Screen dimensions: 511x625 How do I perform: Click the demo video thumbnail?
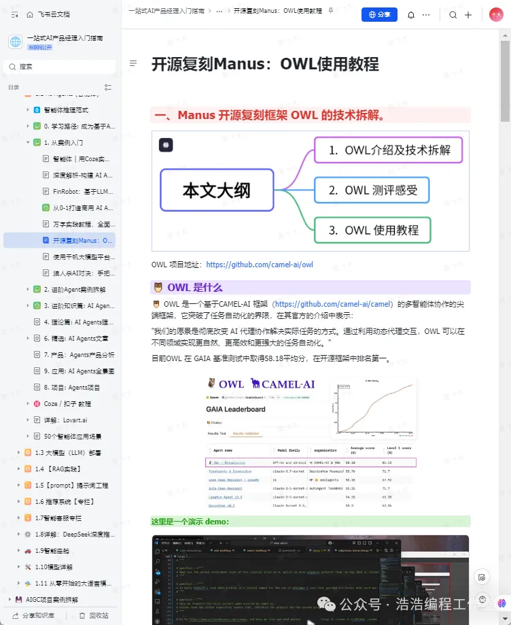tap(311, 580)
